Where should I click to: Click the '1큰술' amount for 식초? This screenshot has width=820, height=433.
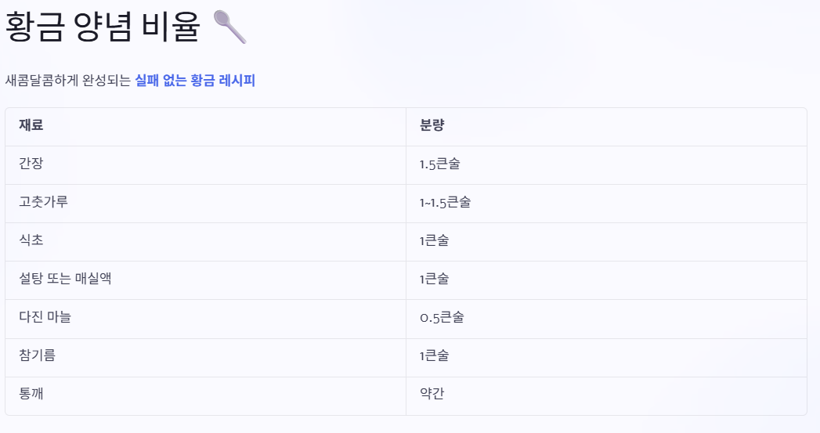click(606, 242)
